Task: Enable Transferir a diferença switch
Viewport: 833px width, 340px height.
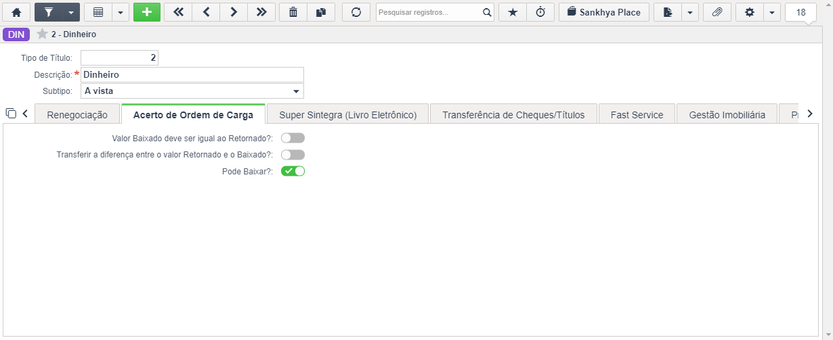Action: tap(293, 155)
